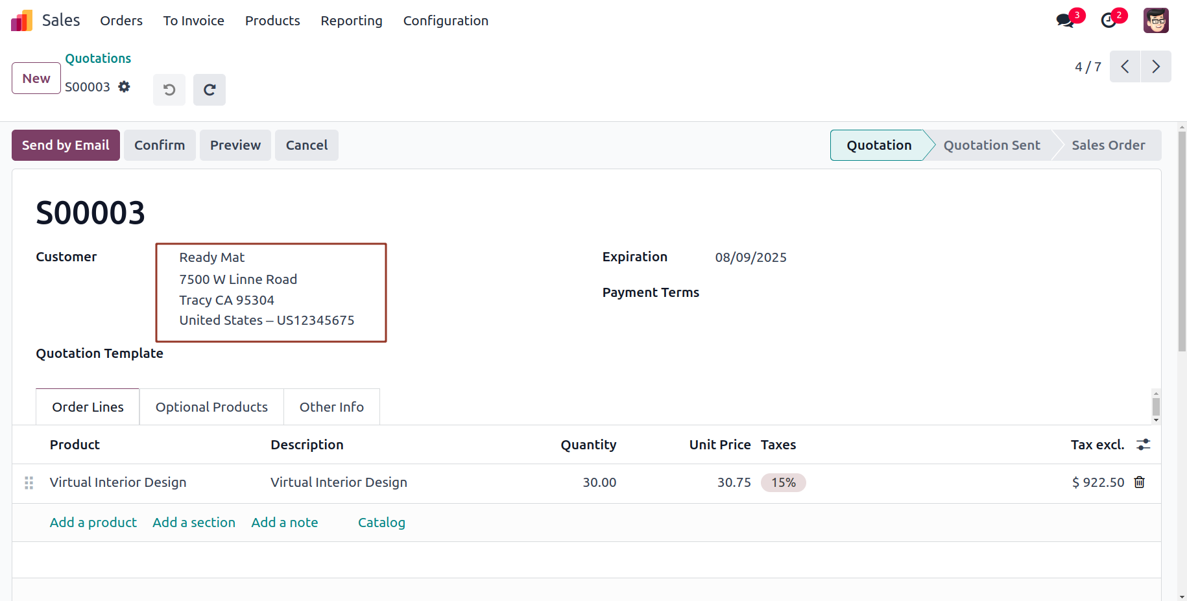Click the 15% tax tag
The image size is (1187, 601).
[783, 482]
